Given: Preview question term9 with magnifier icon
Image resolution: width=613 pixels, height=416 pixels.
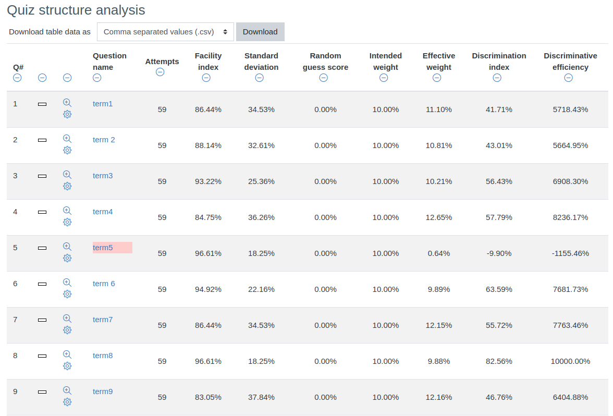Looking at the screenshot, I should tap(67, 390).
